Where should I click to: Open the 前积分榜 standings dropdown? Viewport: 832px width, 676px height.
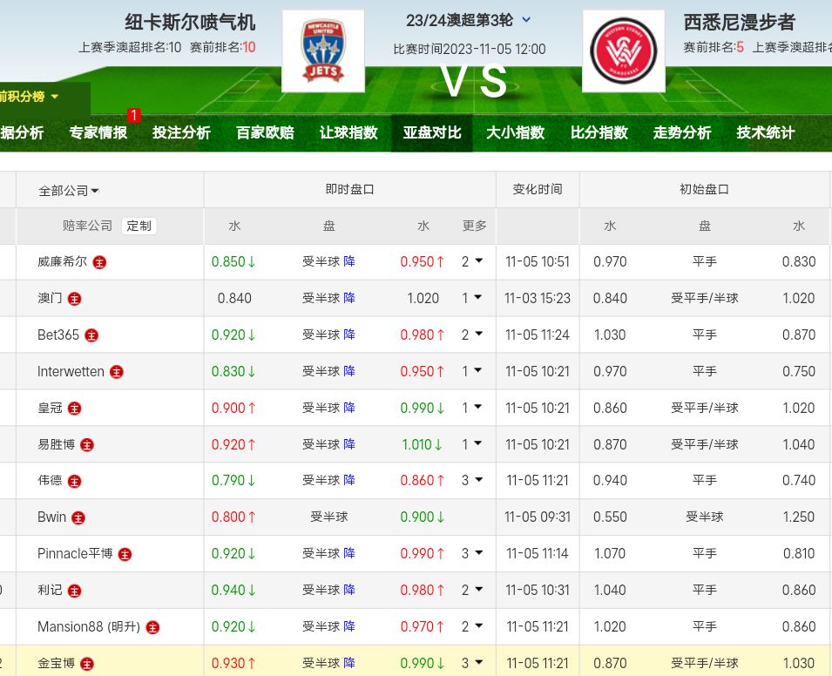pos(30,97)
